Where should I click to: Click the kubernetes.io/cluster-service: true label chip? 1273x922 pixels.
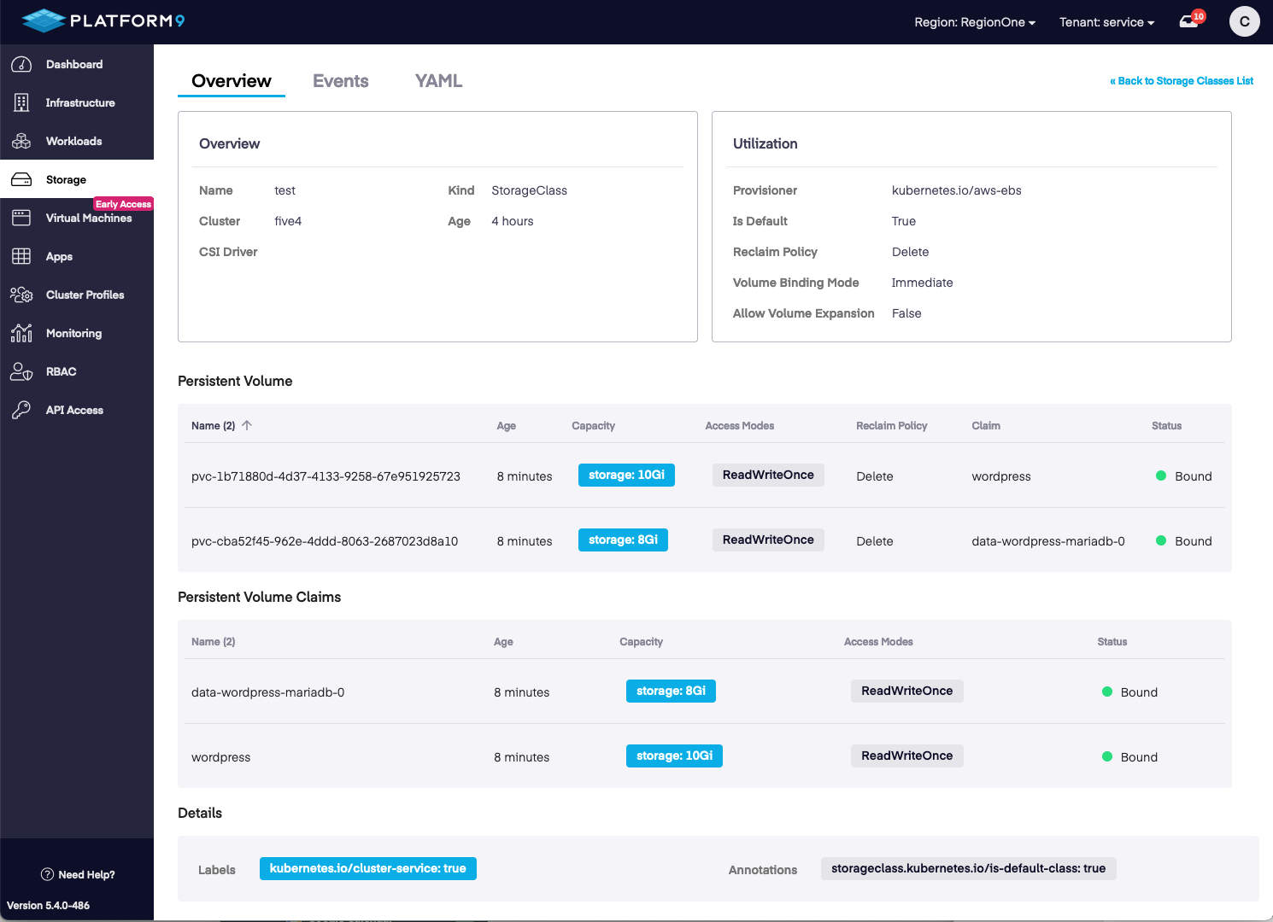tap(367, 868)
